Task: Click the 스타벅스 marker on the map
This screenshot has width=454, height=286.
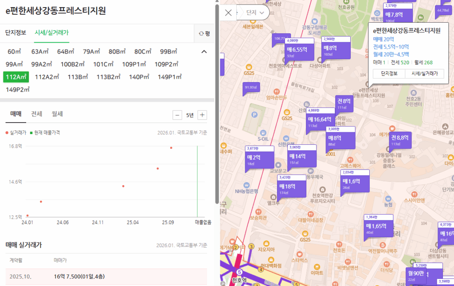Action: 299,253
